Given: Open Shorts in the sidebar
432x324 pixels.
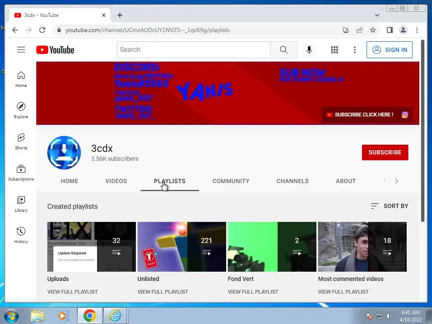Looking at the screenshot, I should point(21,142).
